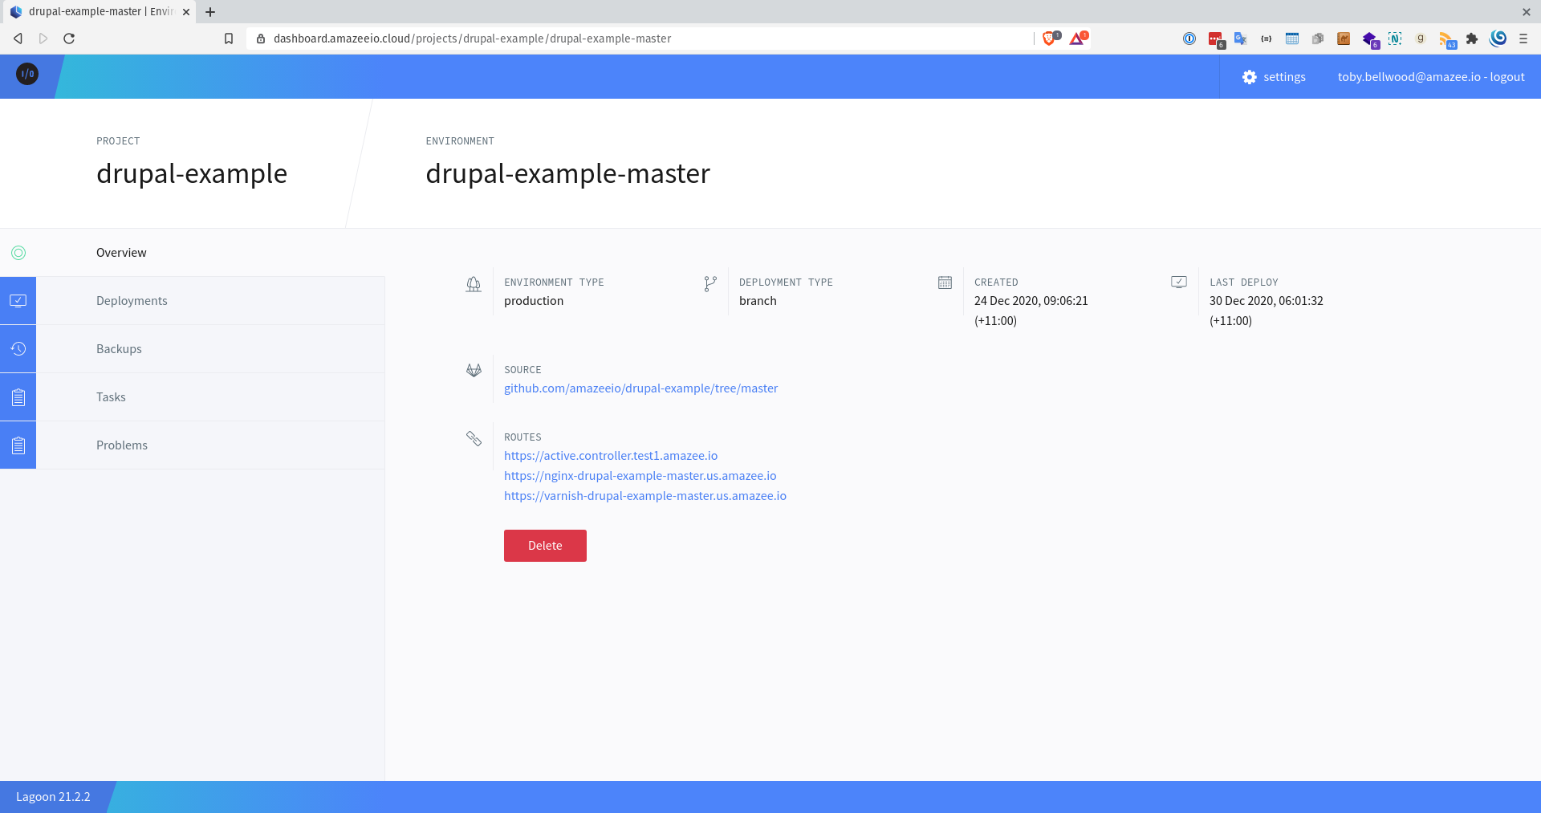
Task: Click the GitLab-style source icon
Action: (474, 370)
